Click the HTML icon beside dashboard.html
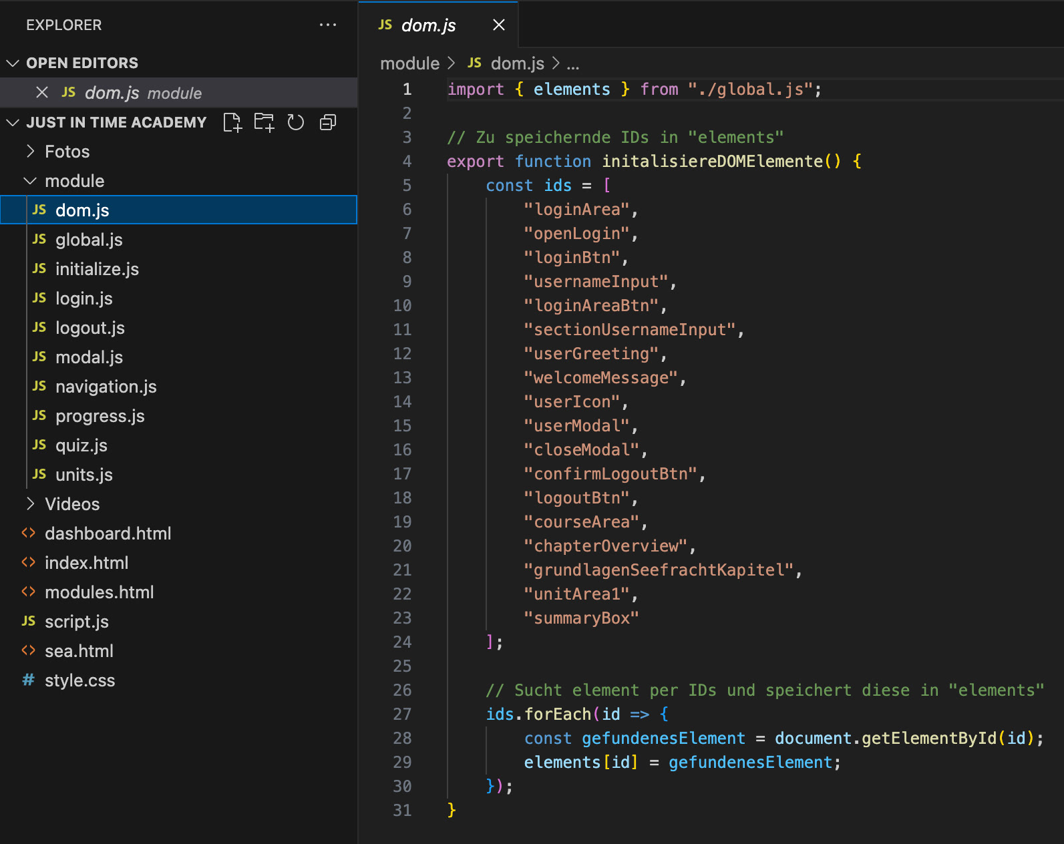 29,533
